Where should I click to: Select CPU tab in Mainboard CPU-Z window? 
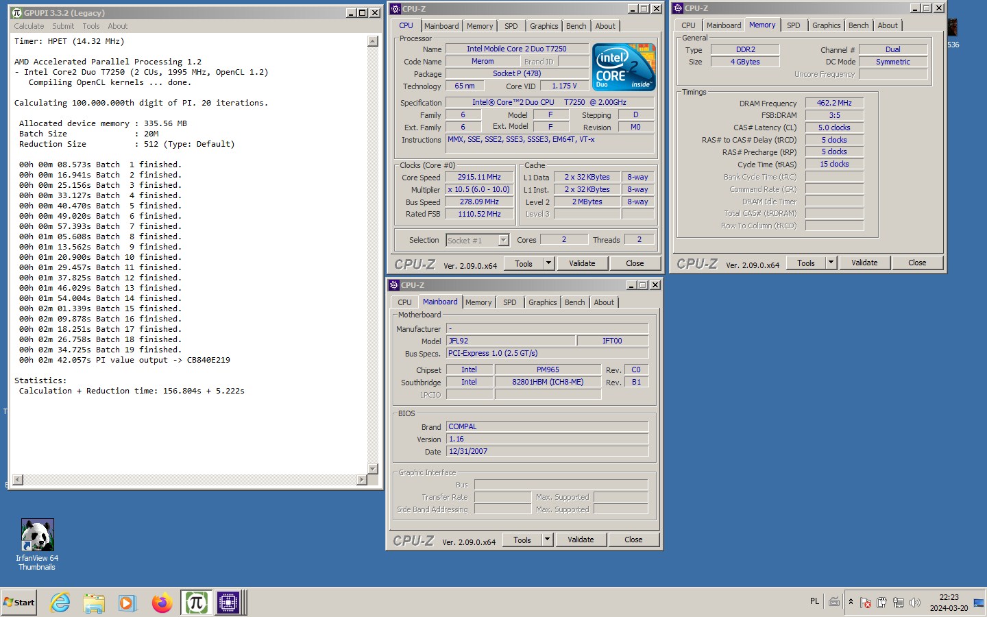tap(404, 302)
